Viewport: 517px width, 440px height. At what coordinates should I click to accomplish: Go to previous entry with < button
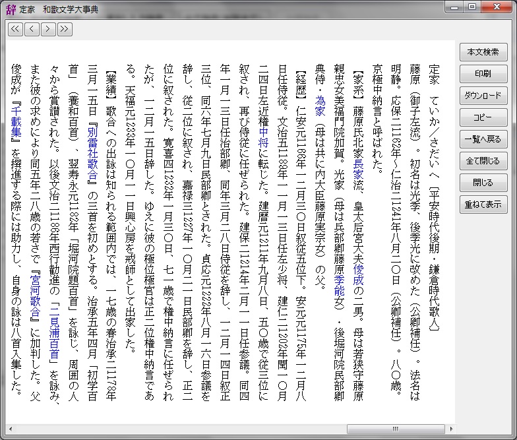tap(32, 29)
